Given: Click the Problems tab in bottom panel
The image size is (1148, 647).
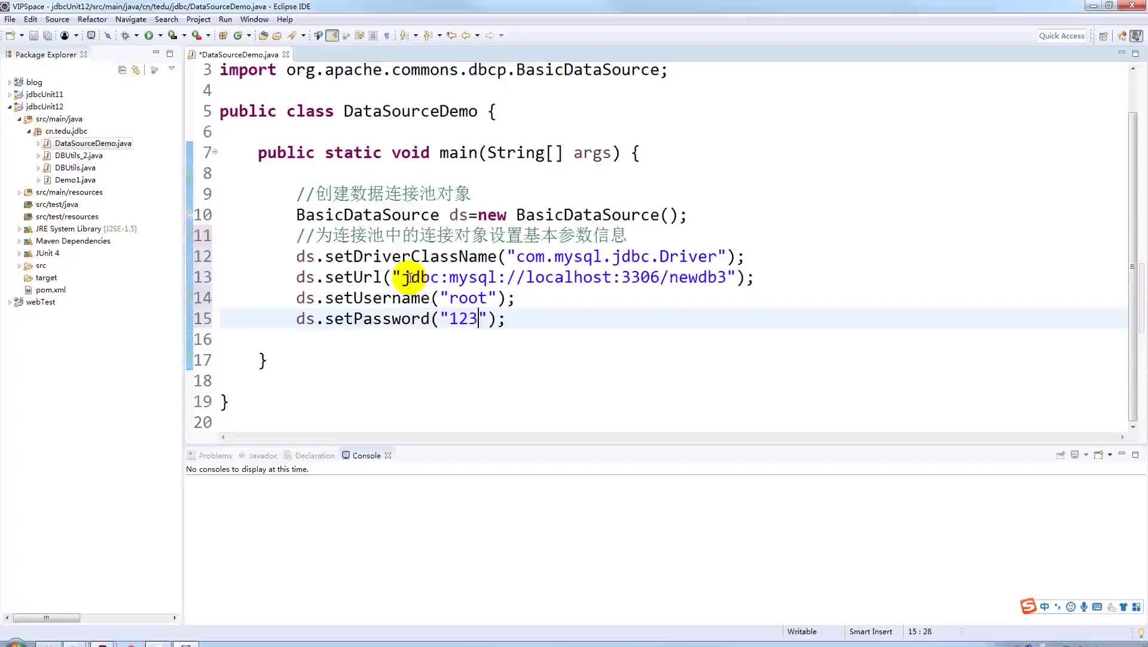Looking at the screenshot, I should (215, 454).
